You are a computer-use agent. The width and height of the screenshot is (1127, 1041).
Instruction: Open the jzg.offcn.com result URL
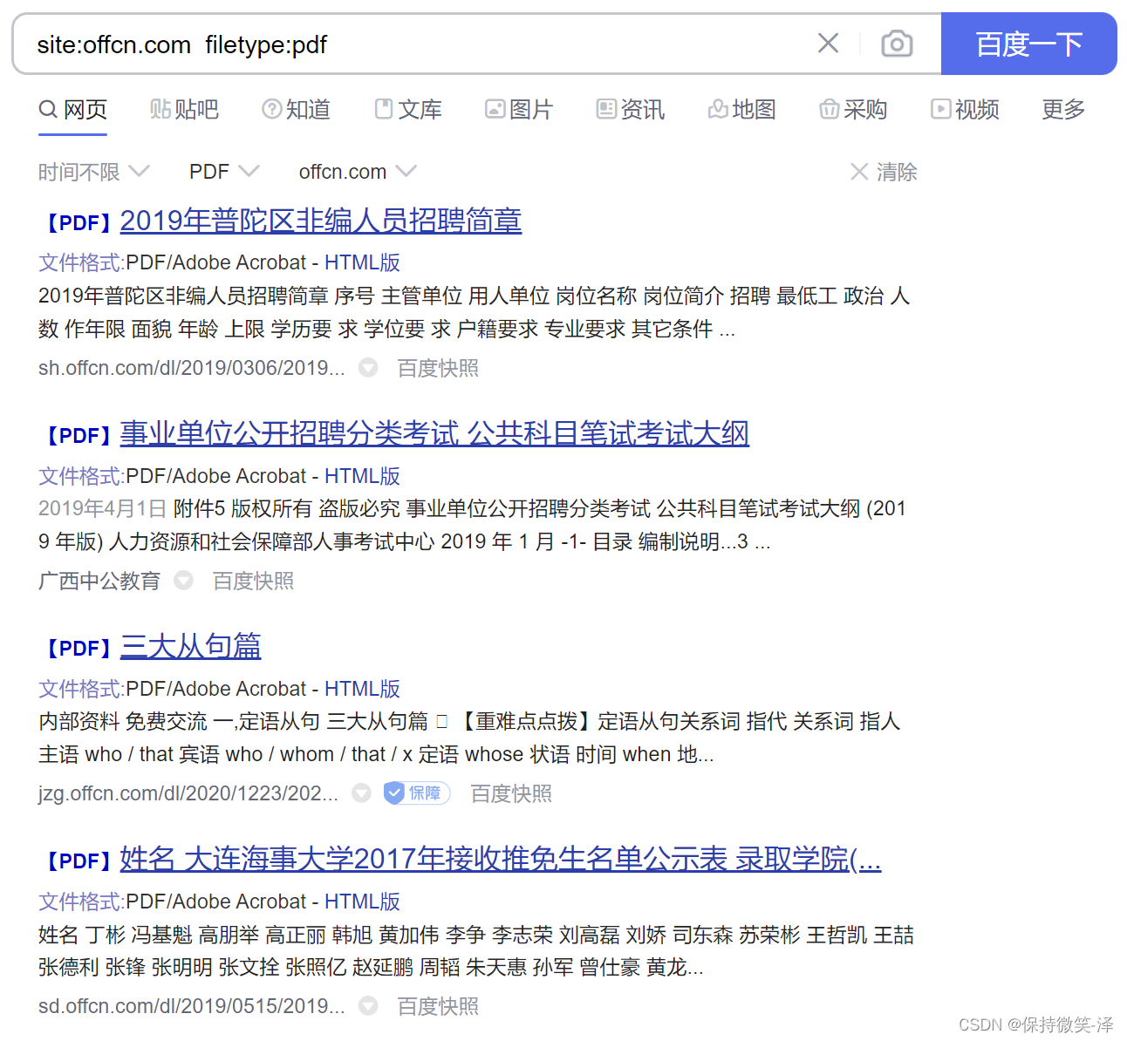(x=188, y=793)
